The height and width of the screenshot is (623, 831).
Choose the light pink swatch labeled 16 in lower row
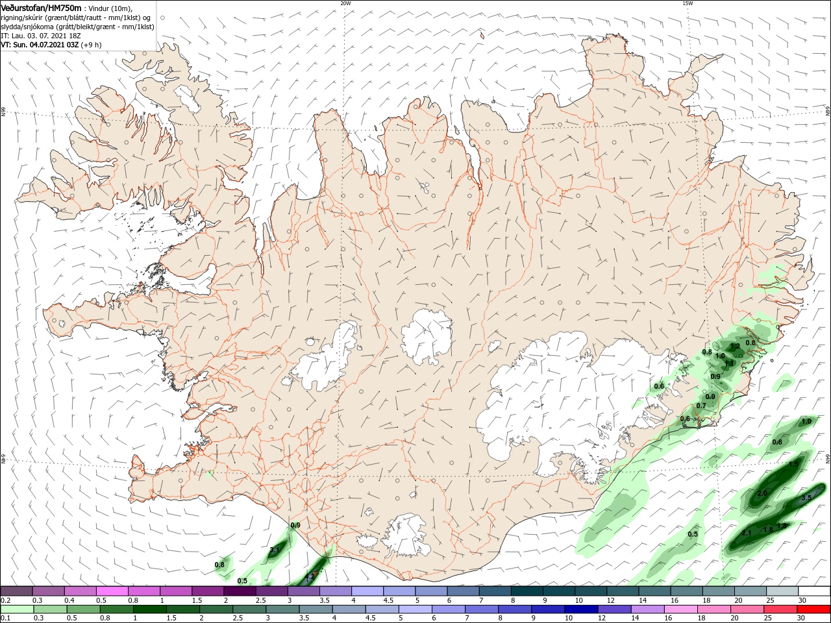(x=680, y=609)
